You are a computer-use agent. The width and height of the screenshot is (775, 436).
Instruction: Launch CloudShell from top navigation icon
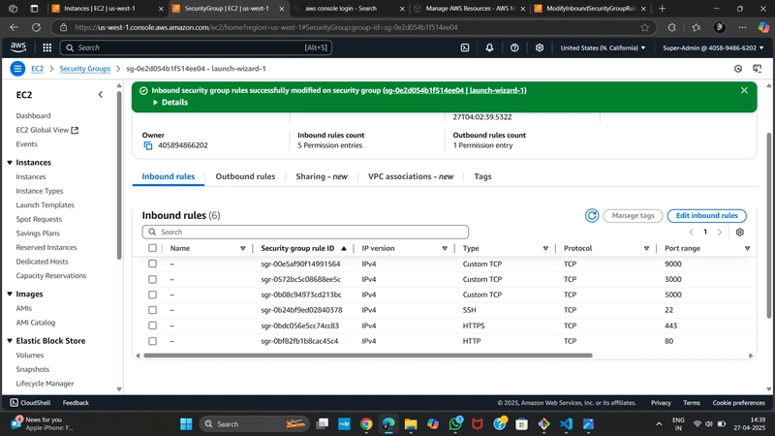[x=465, y=47]
